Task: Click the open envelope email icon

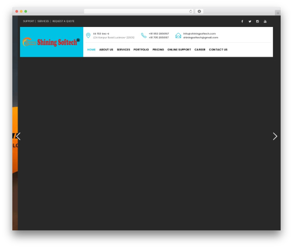Action: (178, 35)
